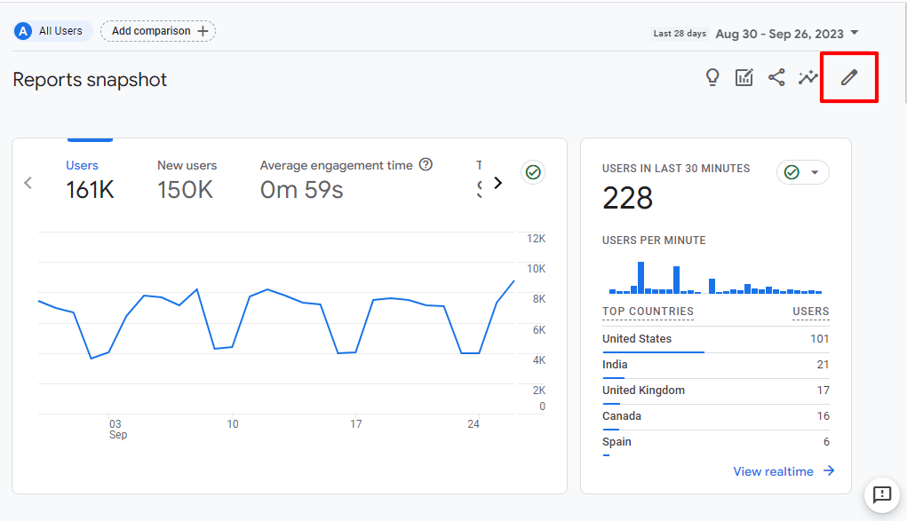Image resolution: width=907 pixels, height=521 pixels.
Task: Open report customization via pencil icon
Action: tap(848, 77)
